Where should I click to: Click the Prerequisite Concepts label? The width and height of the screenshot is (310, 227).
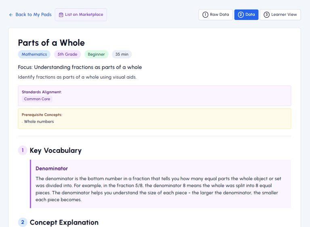[x=42, y=115]
